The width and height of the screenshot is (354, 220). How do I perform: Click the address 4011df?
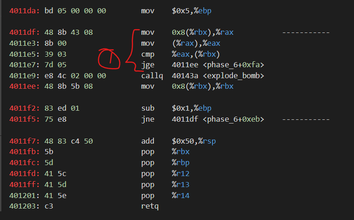click(24, 32)
